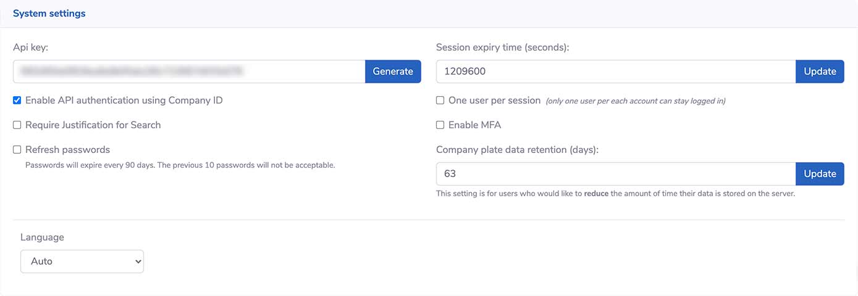The image size is (858, 296).
Task: Click Generate button next to Api key
Action: pyautogui.click(x=393, y=72)
